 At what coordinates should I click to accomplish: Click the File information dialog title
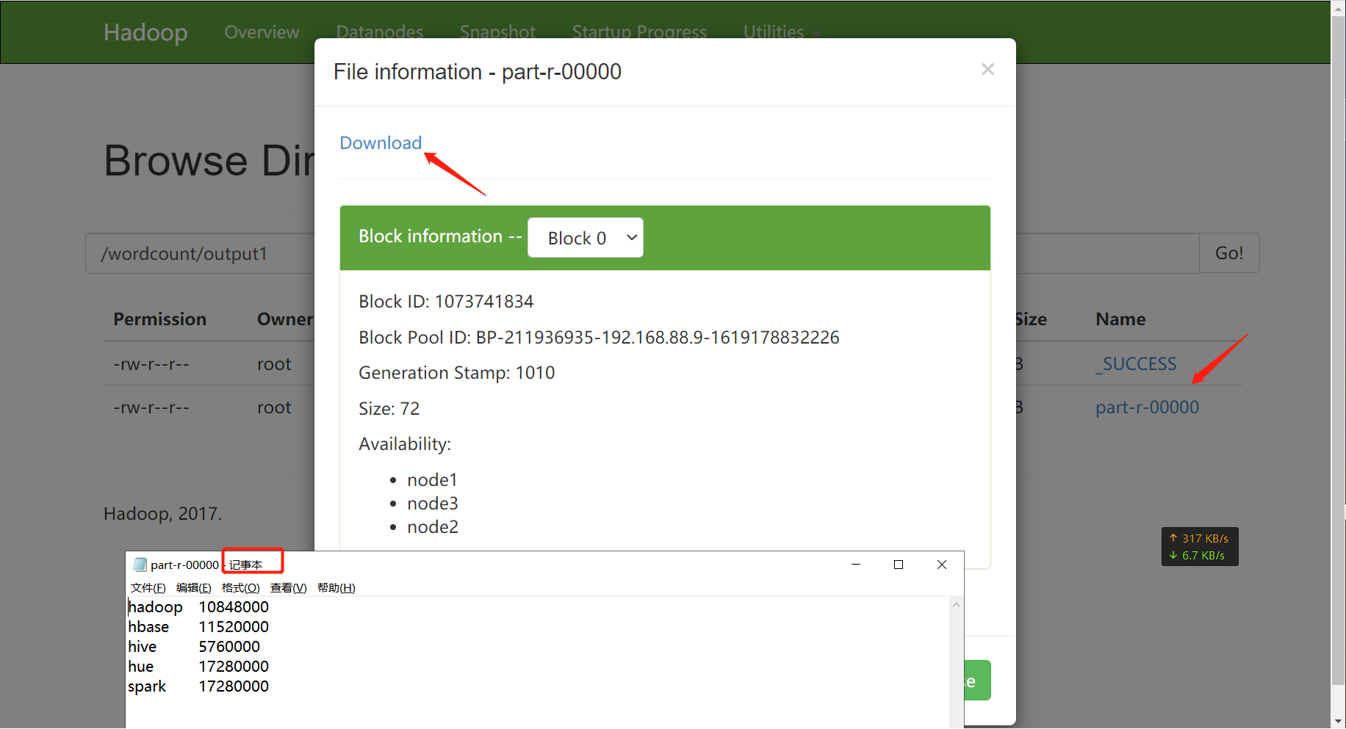point(478,72)
